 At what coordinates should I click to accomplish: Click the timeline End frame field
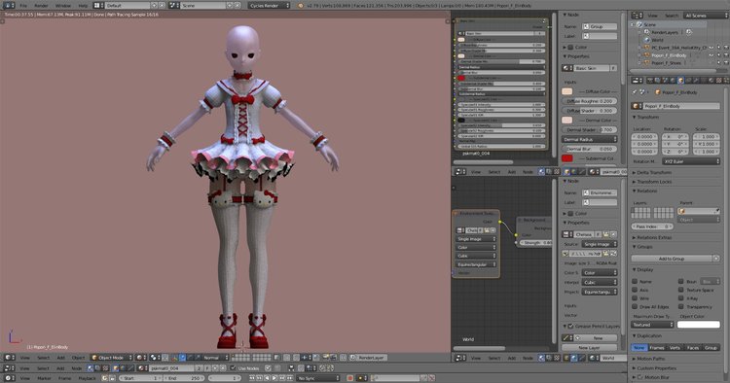click(x=183, y=378)
